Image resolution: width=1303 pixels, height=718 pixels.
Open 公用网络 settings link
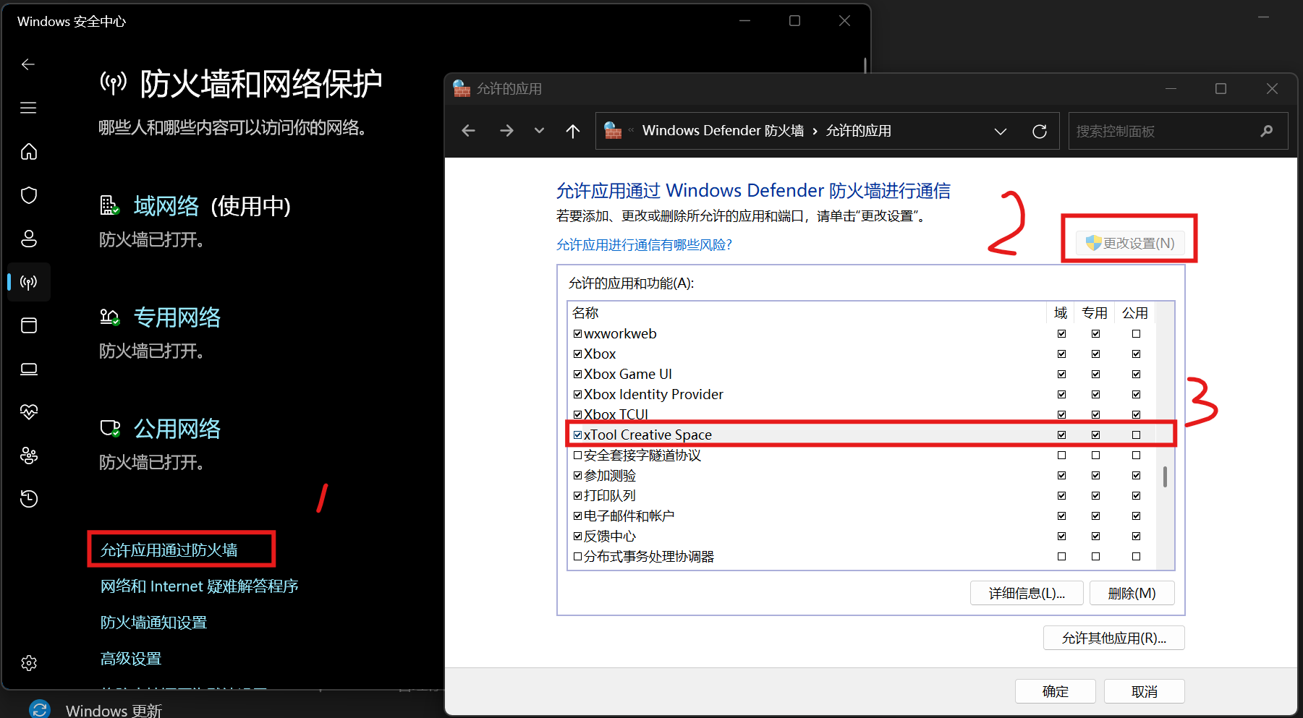click(x=177, y=429)
